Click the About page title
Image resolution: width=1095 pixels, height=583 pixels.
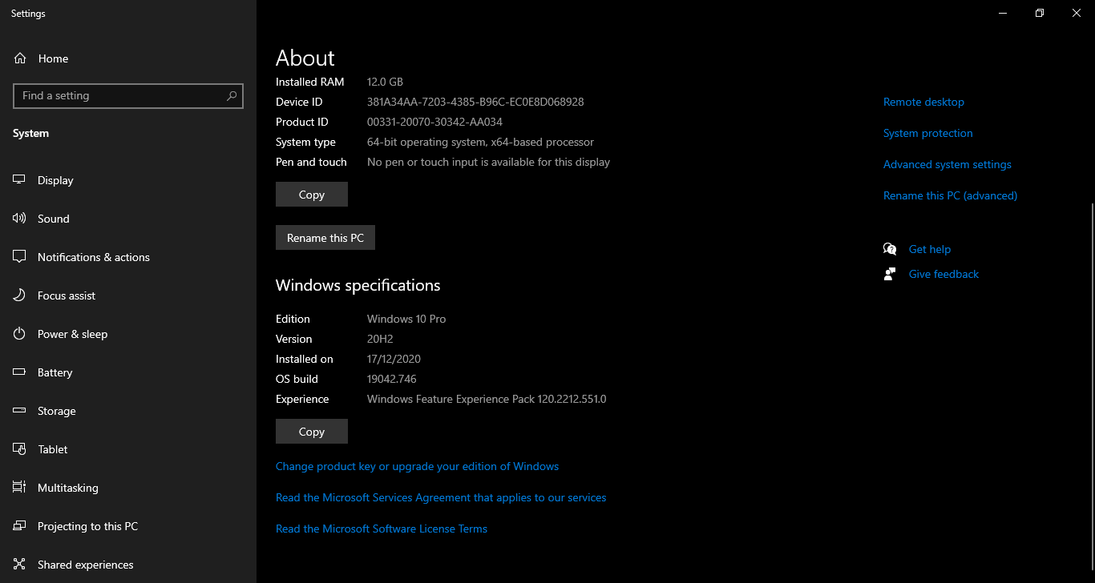pyautogui.click(x=305, y=58)
